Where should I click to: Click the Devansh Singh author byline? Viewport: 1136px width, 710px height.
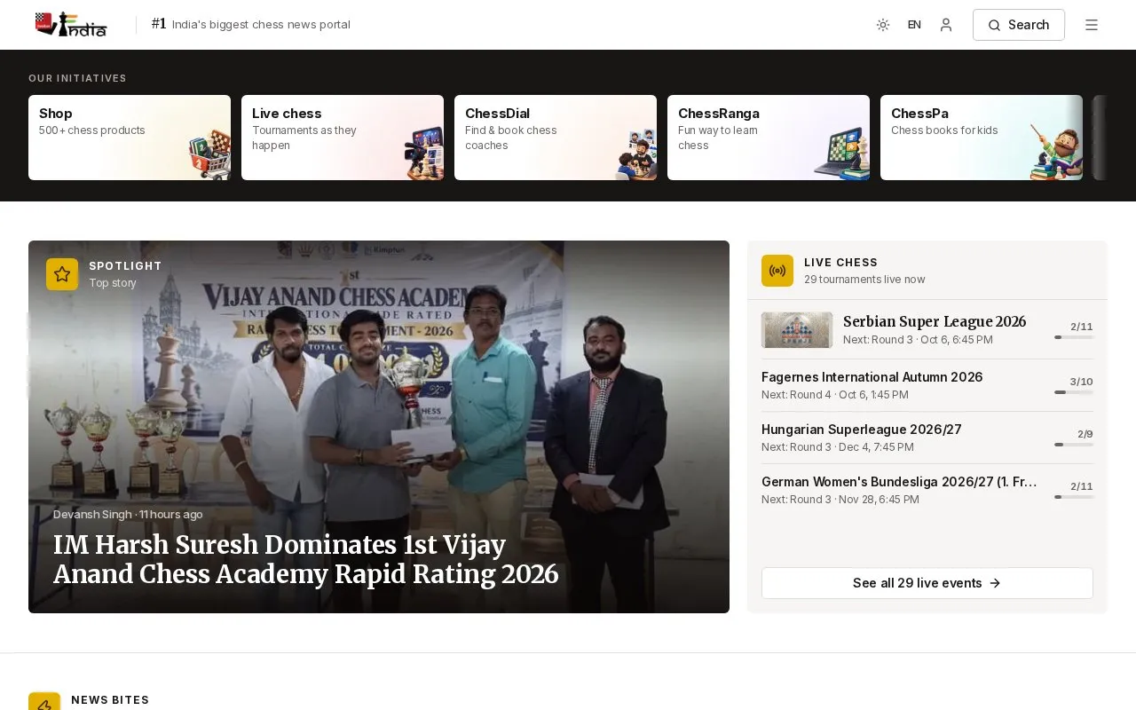[92, 515]
